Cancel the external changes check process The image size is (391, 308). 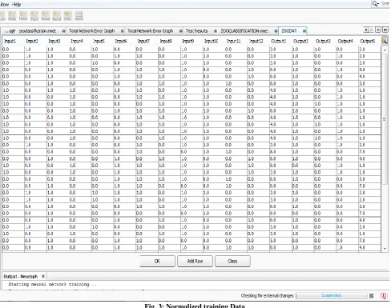(x=371, y=296)
